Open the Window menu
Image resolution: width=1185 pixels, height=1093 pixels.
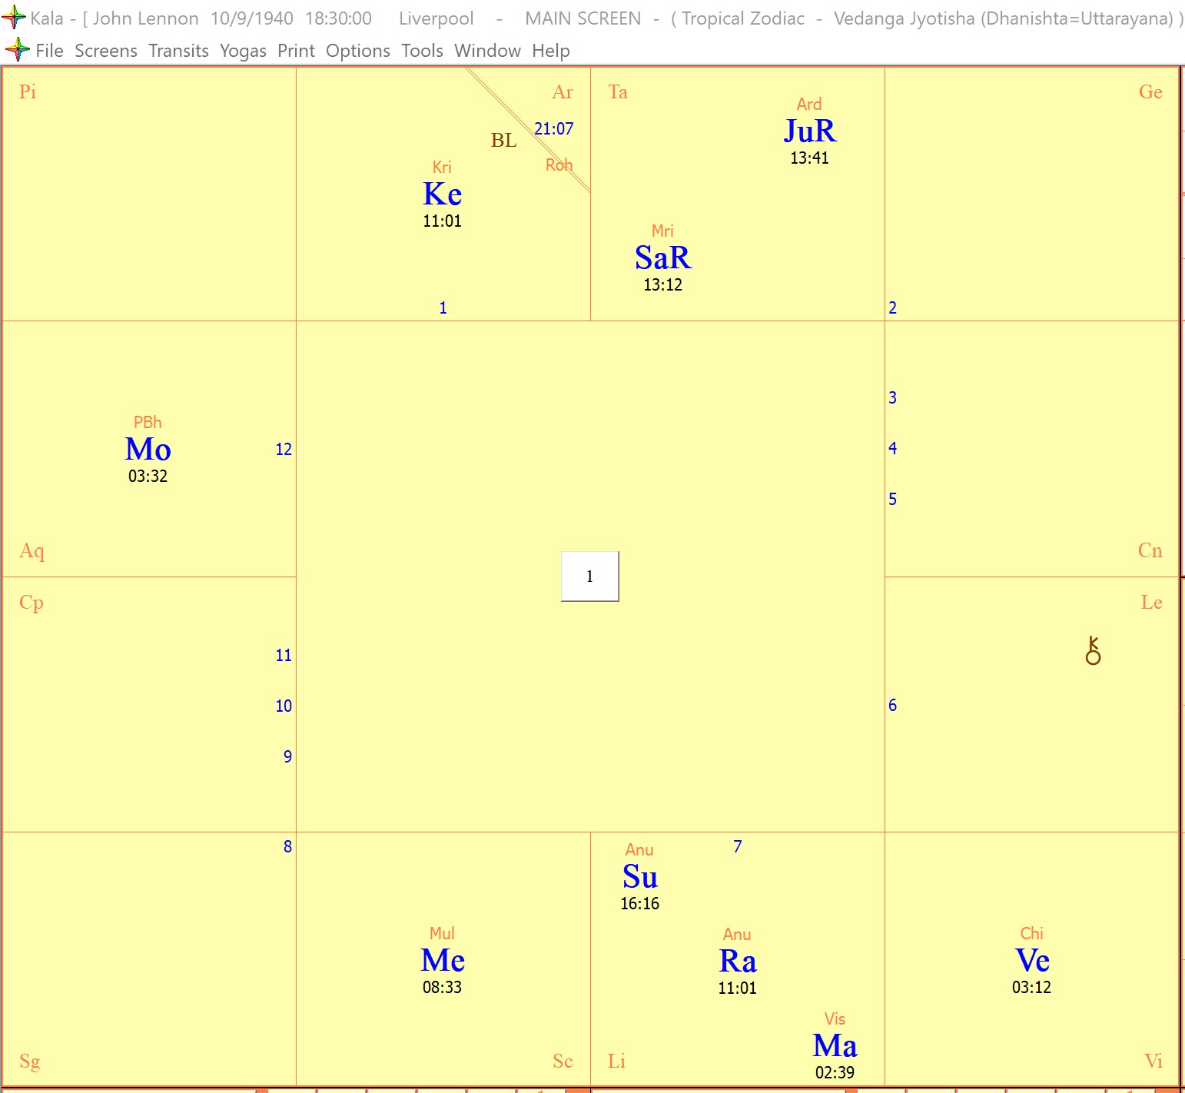487,51
